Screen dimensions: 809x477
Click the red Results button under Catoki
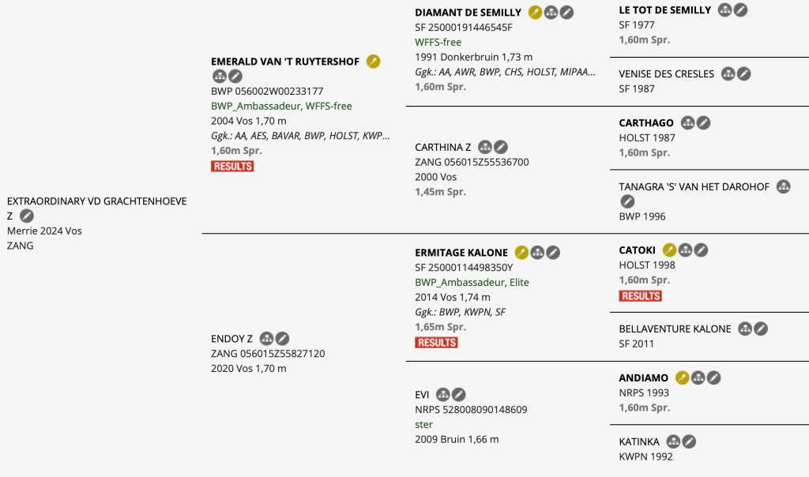640,296
